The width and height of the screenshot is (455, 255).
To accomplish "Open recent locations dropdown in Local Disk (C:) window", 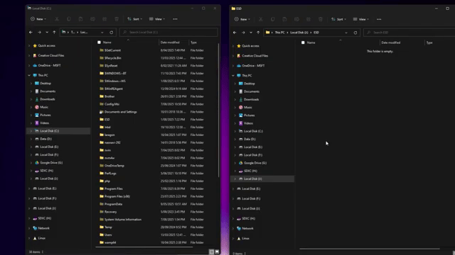I will [47, 33].
